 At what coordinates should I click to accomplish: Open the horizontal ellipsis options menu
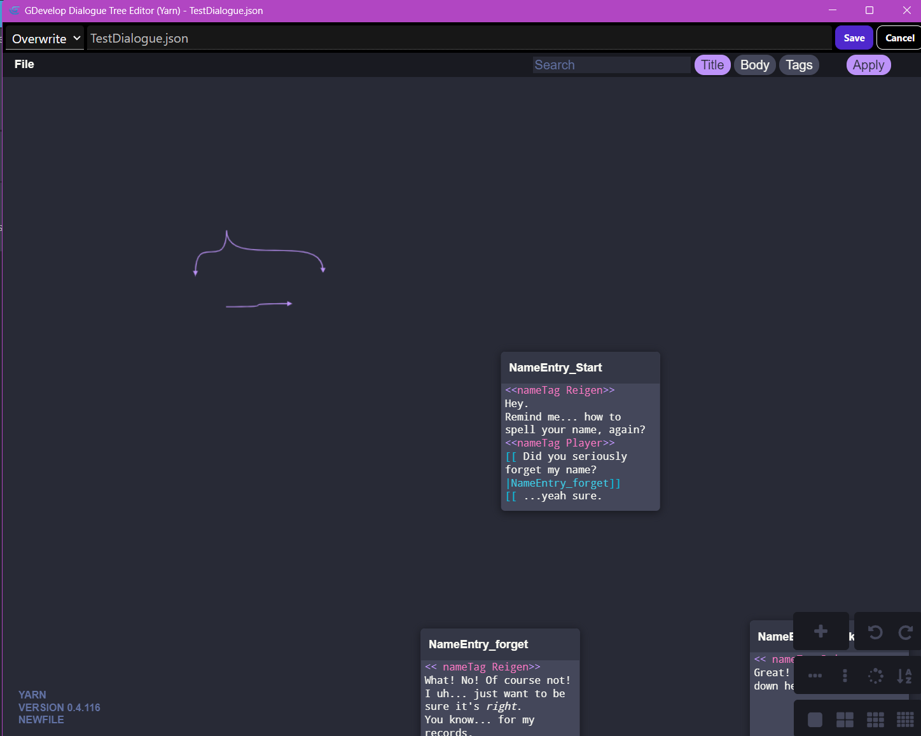[815, 676]
